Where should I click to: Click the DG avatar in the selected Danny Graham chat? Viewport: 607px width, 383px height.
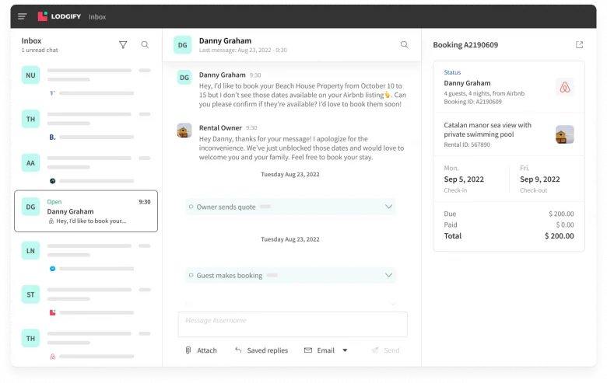click(x=30, y=207)
